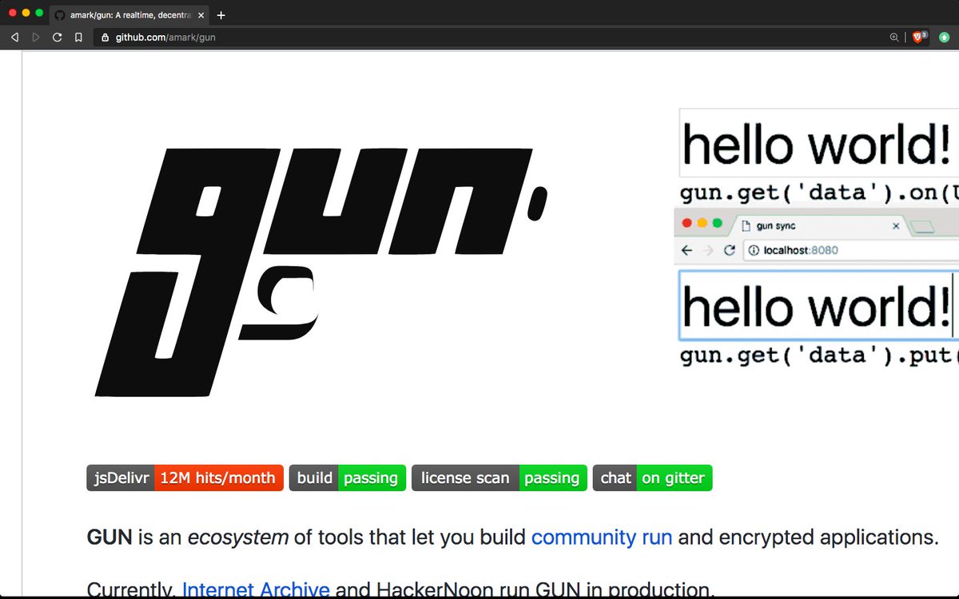Open the license scan passing badge
959x599 pixels.
click(x=499, y=478)
